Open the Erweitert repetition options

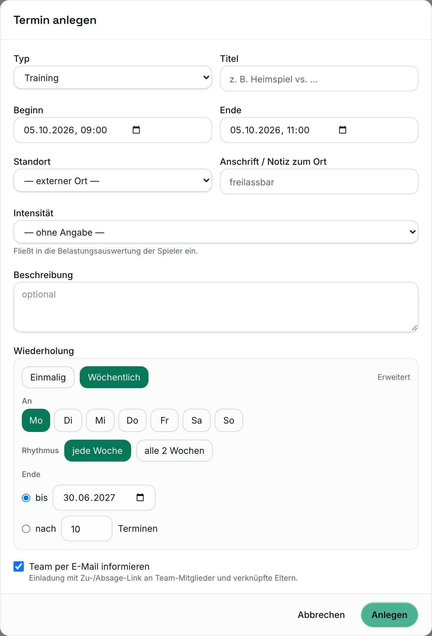tap(394, 377)
